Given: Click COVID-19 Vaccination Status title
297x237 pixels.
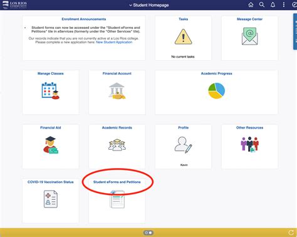Looking at the screenshot, I should 51,182.
